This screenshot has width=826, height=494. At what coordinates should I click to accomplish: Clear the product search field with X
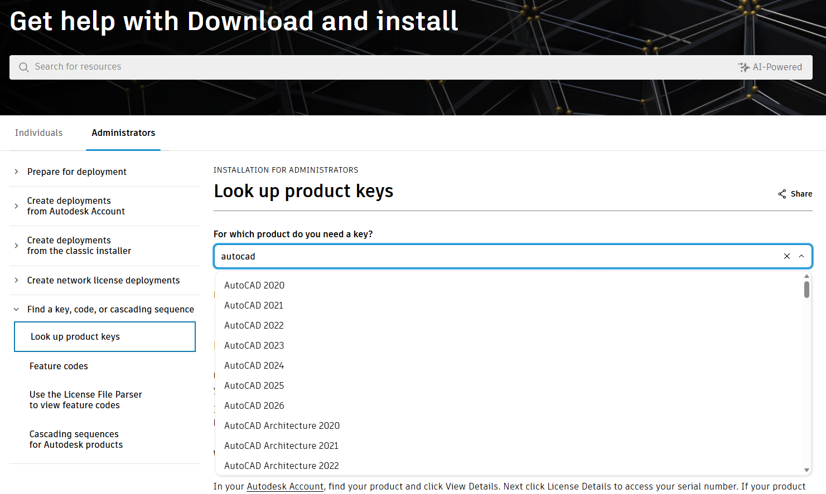(787, 256)
